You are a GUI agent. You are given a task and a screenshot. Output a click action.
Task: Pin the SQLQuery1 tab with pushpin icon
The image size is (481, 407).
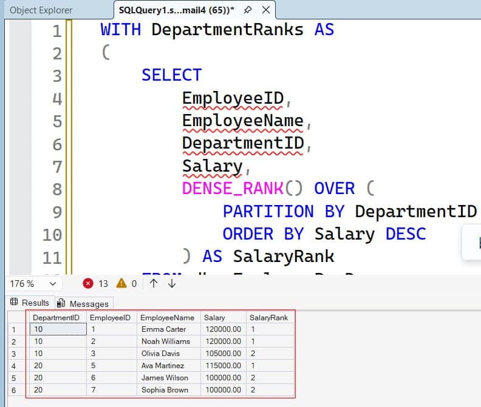click(x=248, y=10)
